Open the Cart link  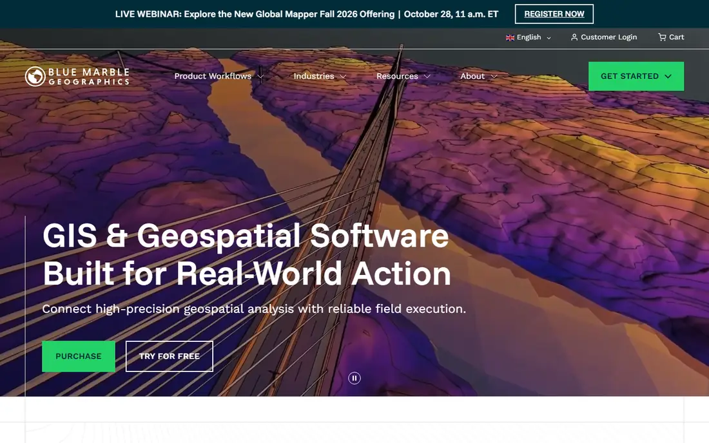(671, 37)
